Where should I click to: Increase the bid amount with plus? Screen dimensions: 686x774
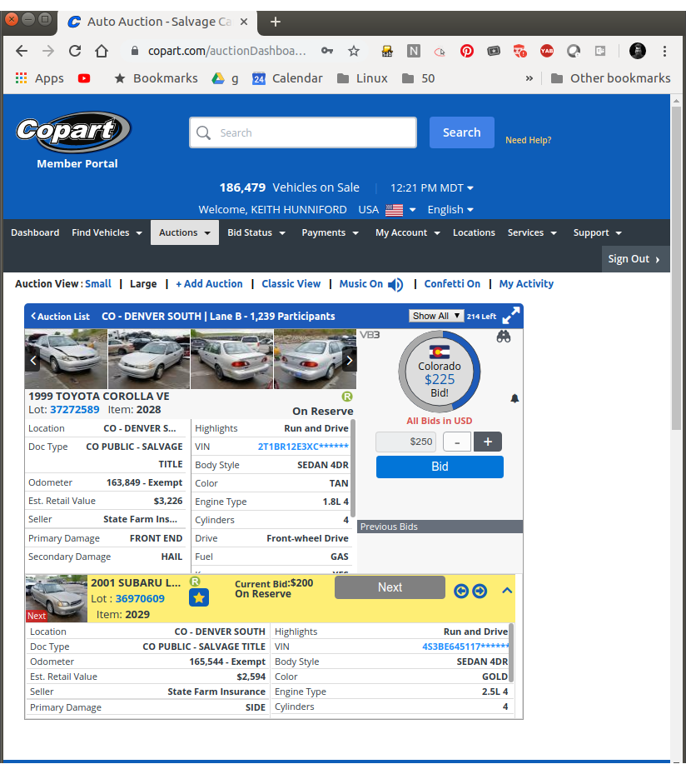488,442
